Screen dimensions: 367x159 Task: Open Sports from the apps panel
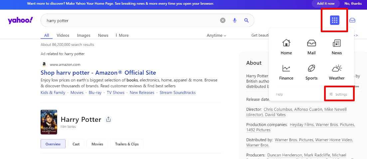311,72
